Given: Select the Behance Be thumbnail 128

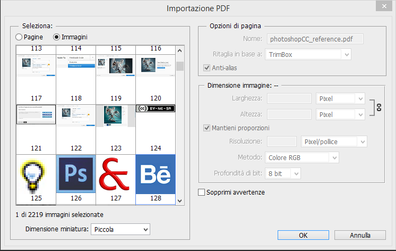Looking at the screenshot, I should 156,180.
